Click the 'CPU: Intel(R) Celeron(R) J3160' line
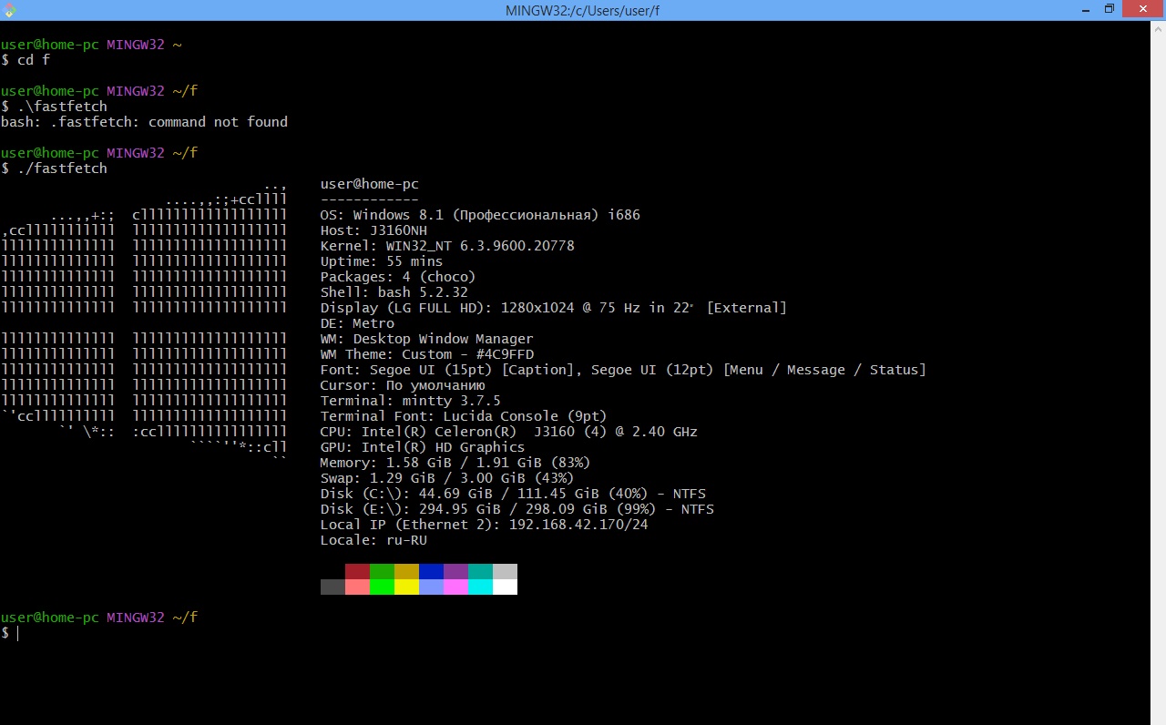Image resolution: width=1166 pixels, height=725 pixels. [509, 432]
